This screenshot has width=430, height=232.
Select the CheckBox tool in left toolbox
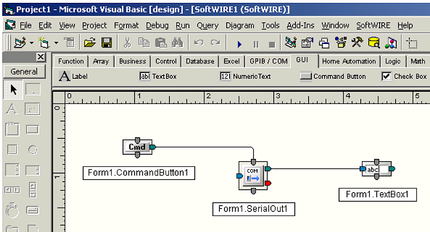(x=12, y=150)
